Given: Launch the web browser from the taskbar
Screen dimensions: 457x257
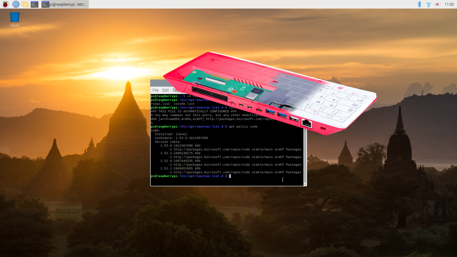Looking at the screenshot, I should click(x=15, y=4).
